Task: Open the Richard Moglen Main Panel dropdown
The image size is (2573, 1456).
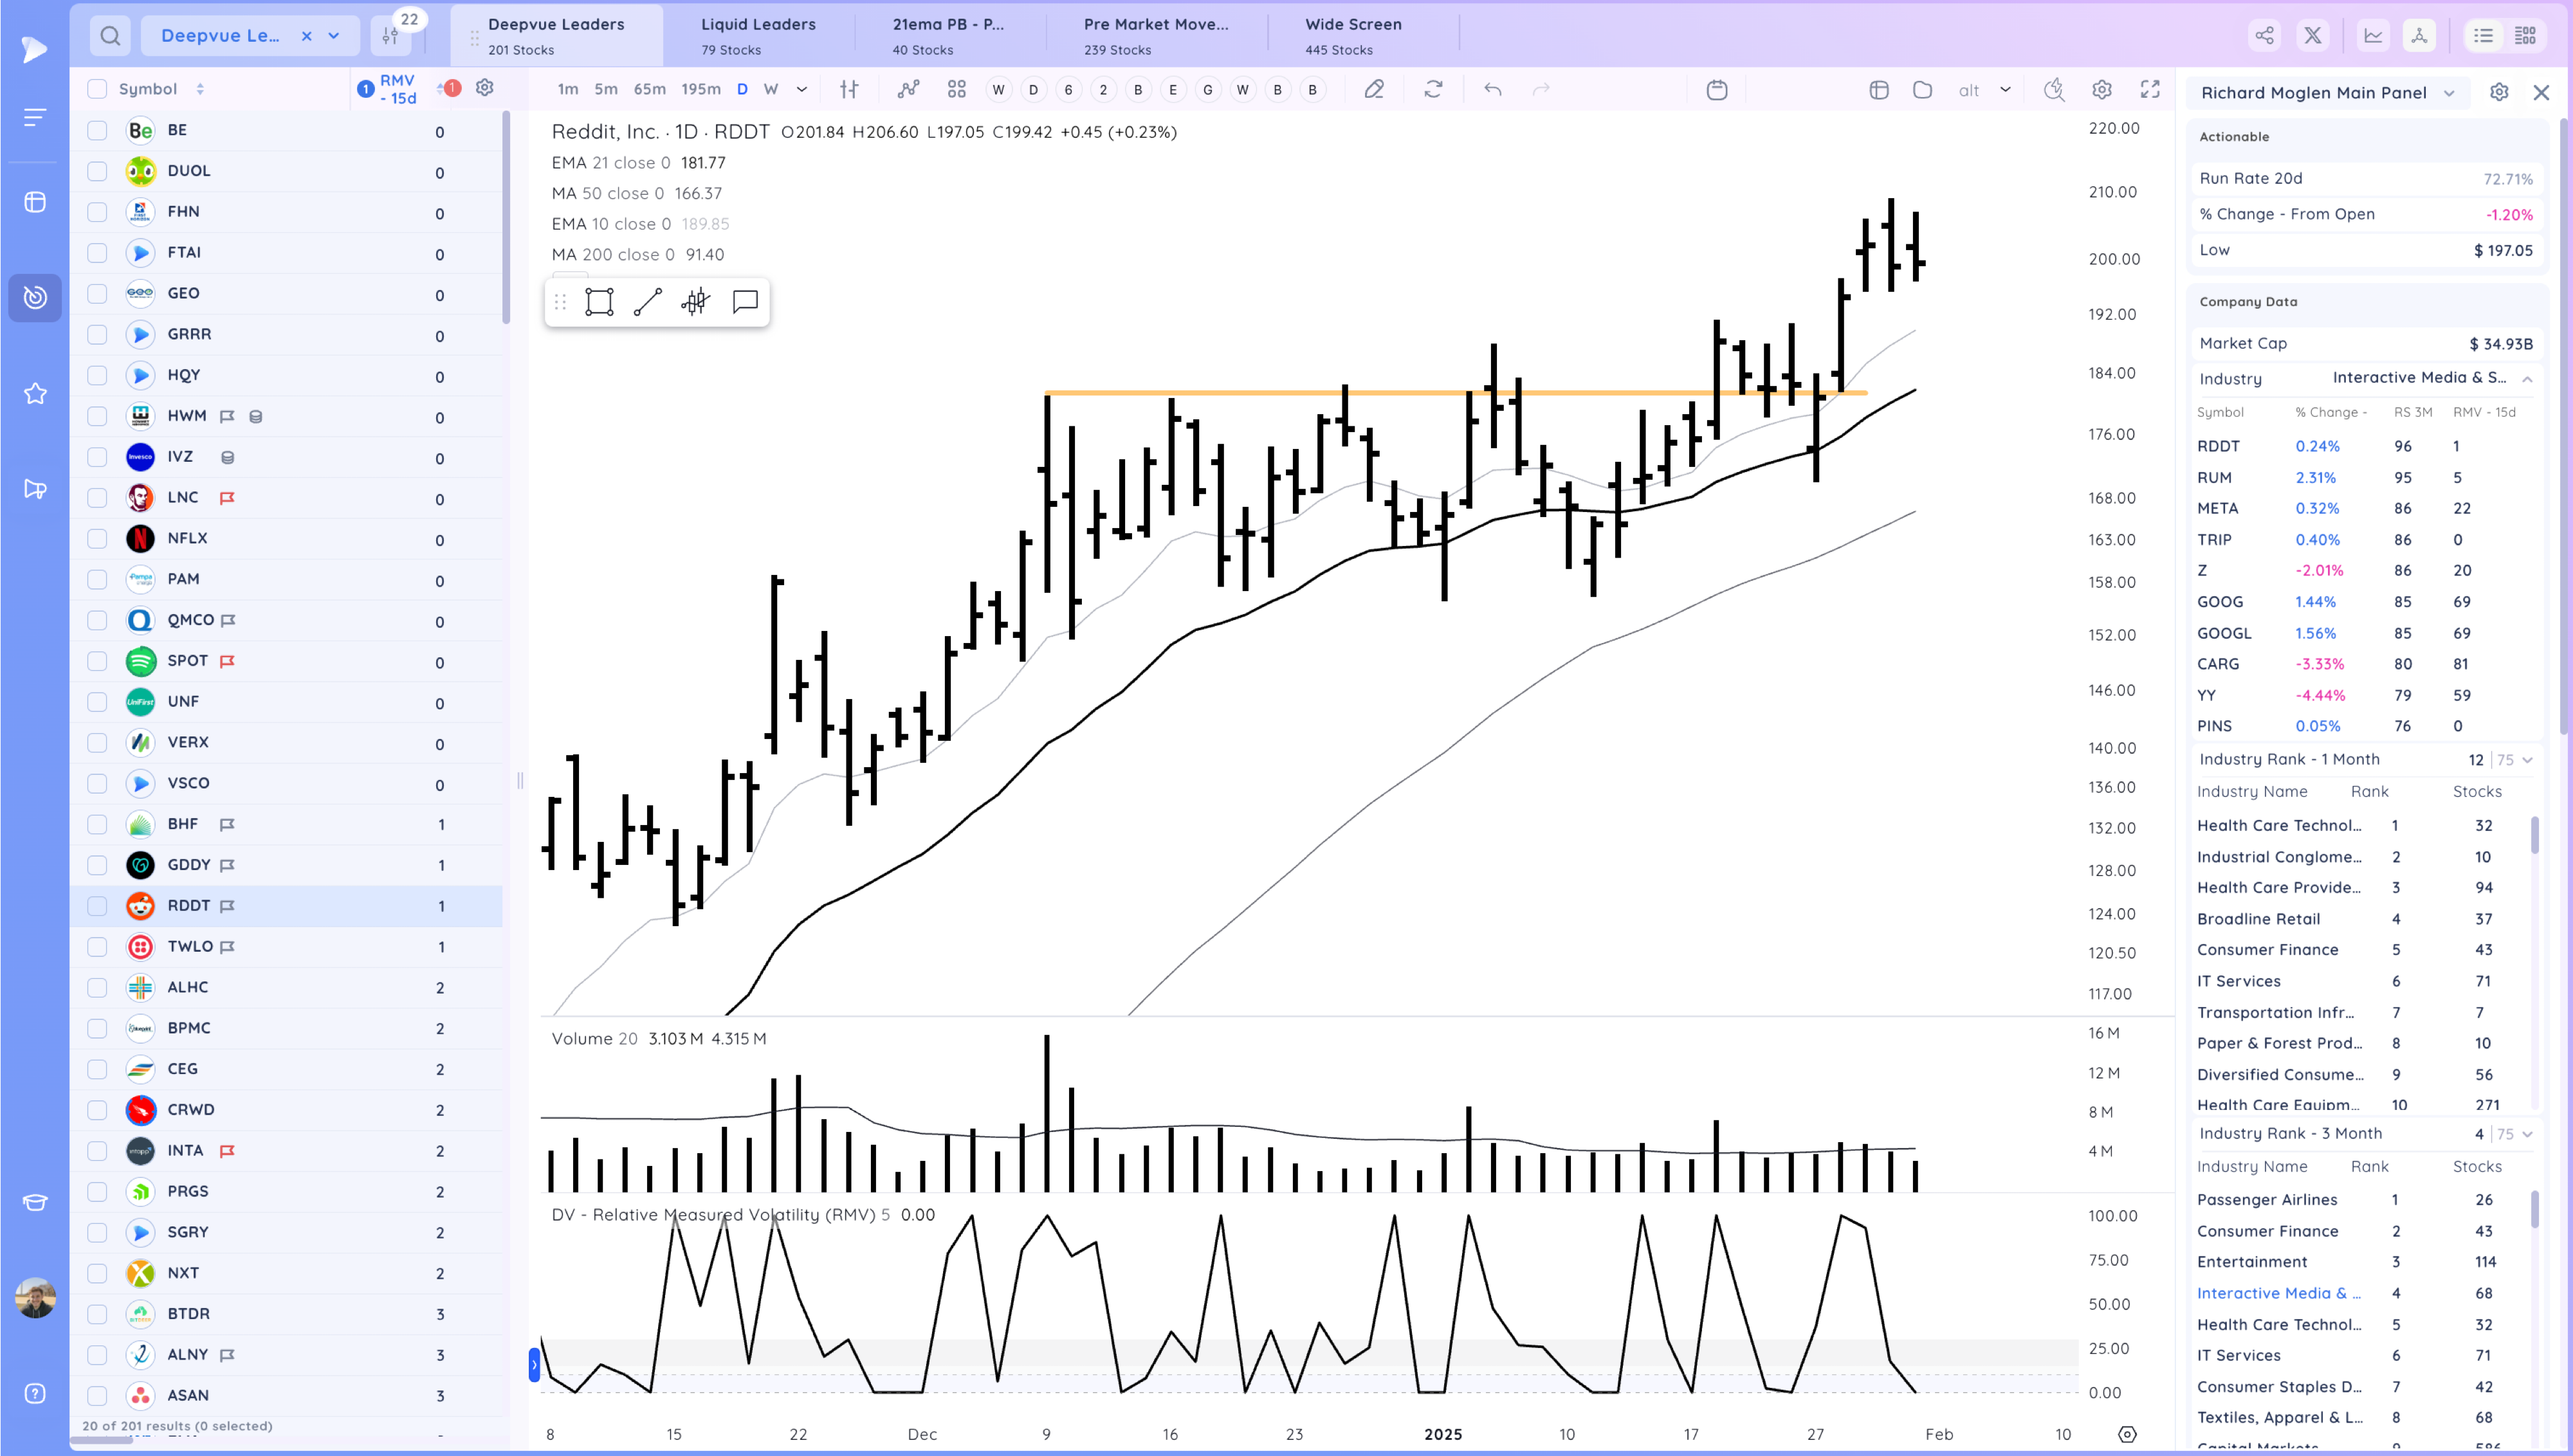Action: [2449, 93]
